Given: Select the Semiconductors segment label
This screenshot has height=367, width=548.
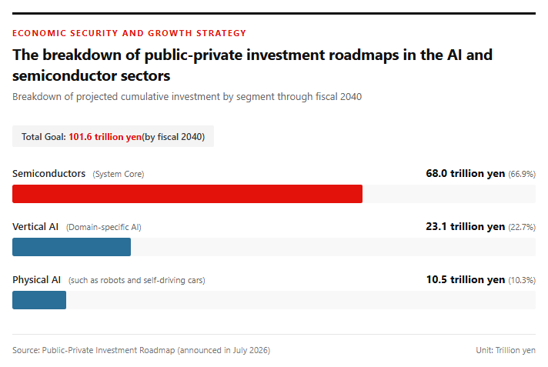Looking at the screenshot, I should [x=49, y=174].
